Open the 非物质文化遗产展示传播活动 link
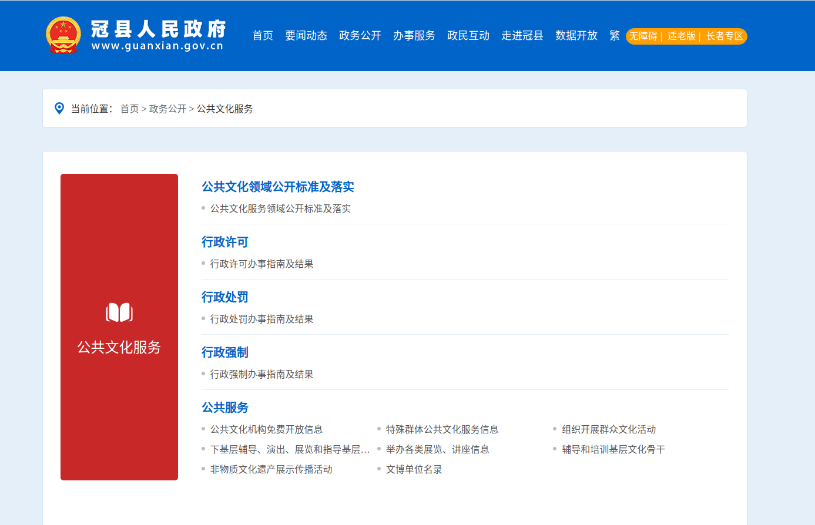Screen dimensions: 815x525 point(271,470)
